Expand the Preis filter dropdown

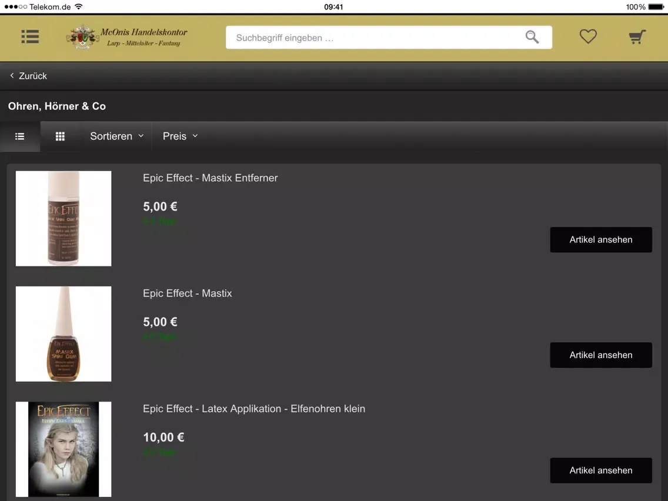(x=180, y=136)
